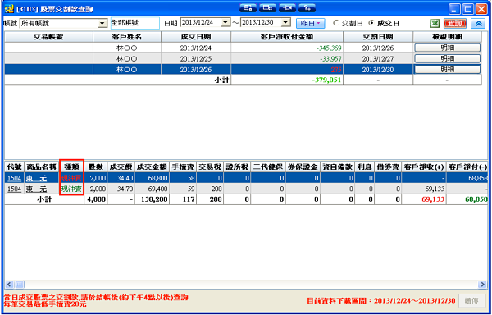Export results with the green Excel icon

(435, 23)
